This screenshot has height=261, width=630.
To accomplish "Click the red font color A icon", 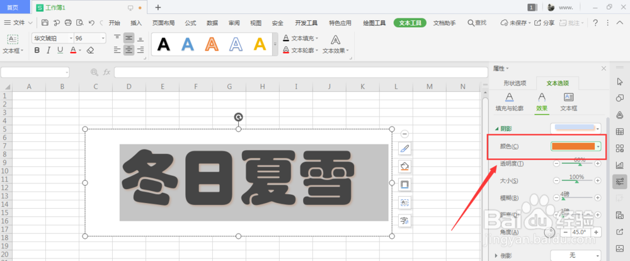I will [x=73, y=50].
